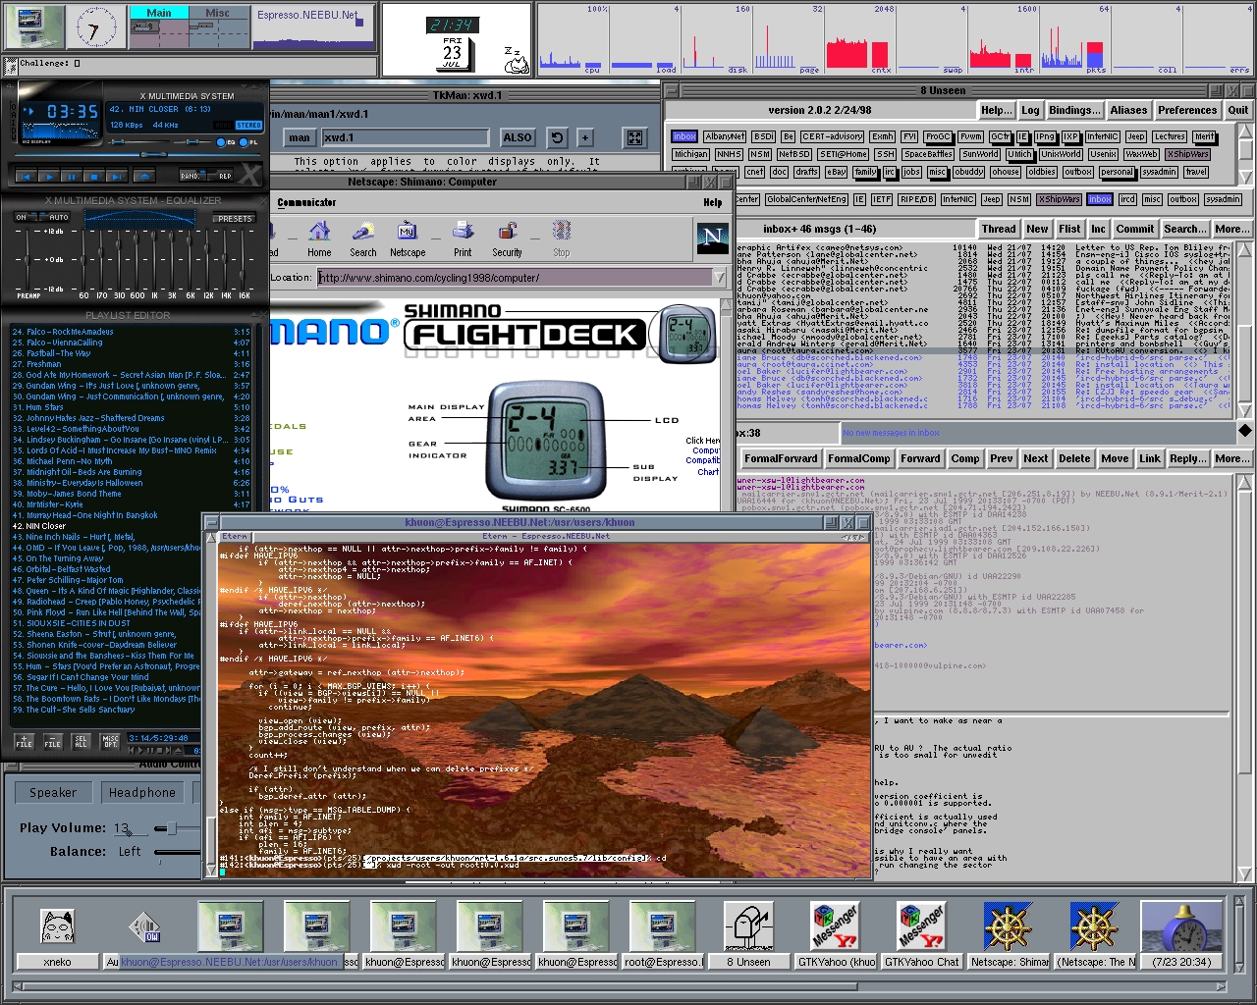
Task: Click the GTKYahoo Chat Messenger dock icon
Action: [x=921, y=926]
